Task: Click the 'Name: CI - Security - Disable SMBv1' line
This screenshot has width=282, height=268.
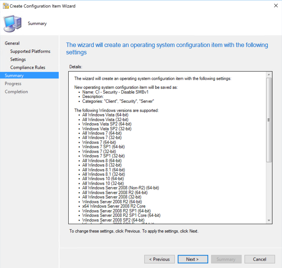Action: click(115, 92)
